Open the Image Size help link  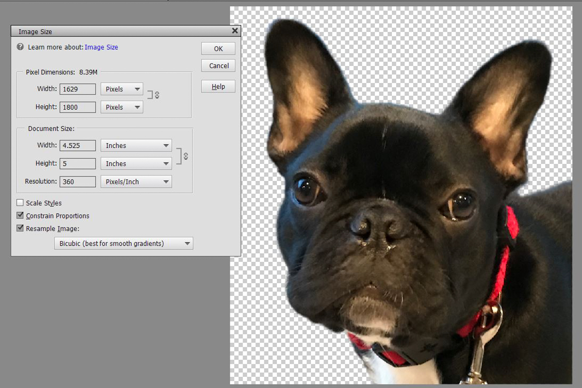point(101,47)
